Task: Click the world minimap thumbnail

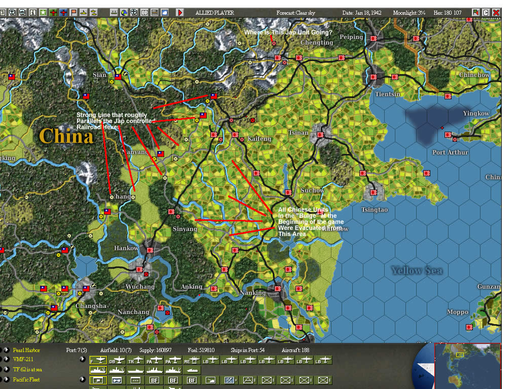Action: click(467, 366)
